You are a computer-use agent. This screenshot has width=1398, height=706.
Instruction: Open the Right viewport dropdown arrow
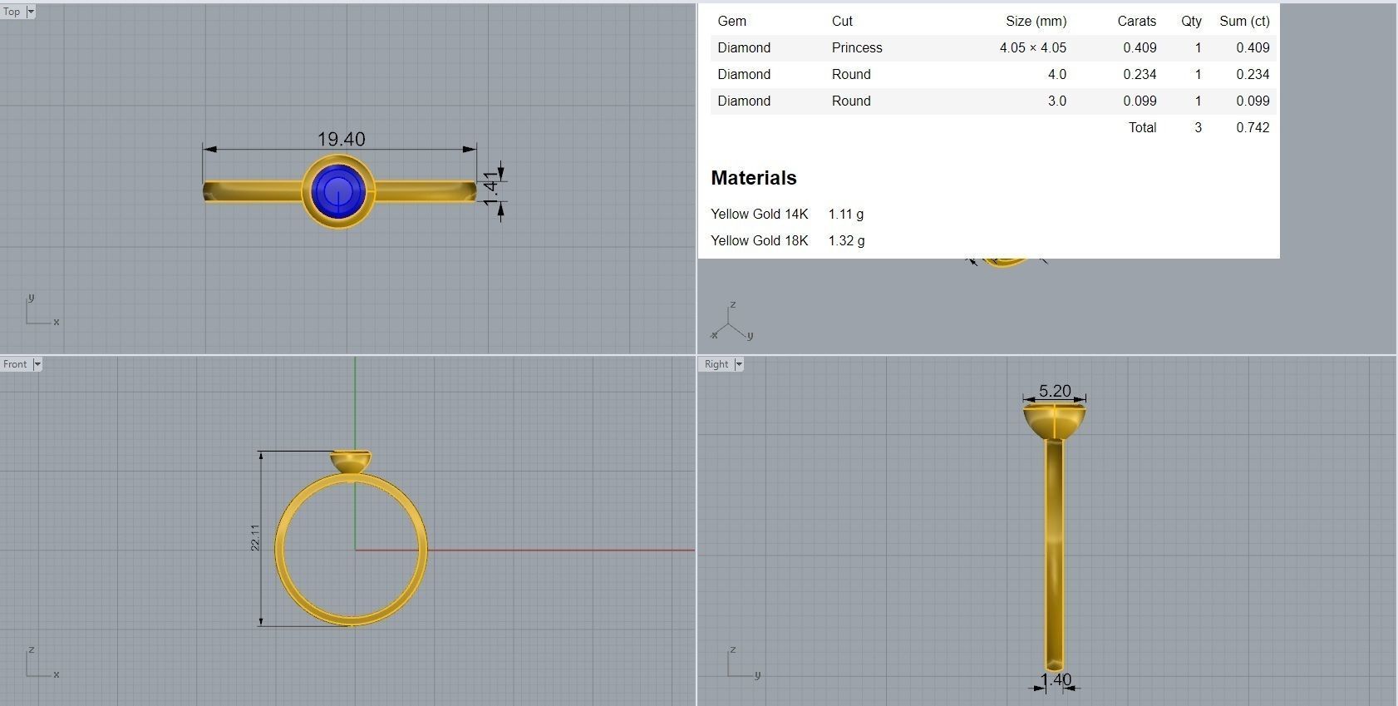coord(738,364)
